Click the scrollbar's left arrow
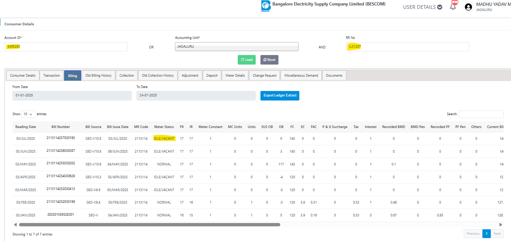 [15, 224]
